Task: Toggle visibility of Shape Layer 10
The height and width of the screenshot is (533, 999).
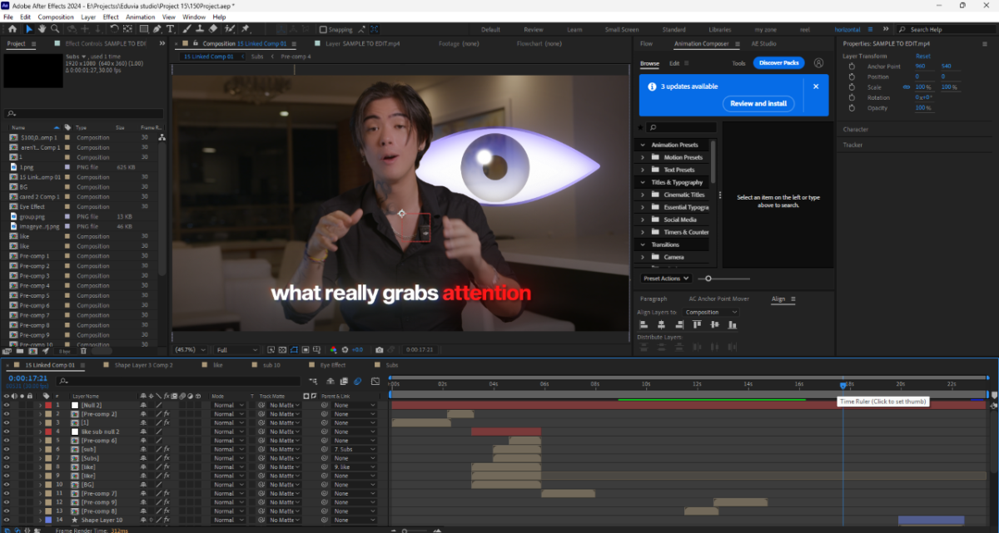Action: 7,520
